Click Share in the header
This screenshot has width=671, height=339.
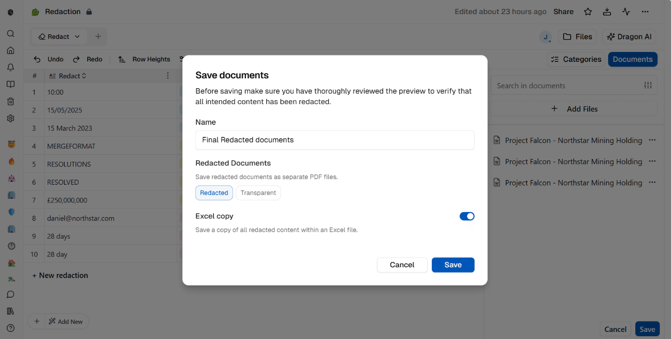563,12
